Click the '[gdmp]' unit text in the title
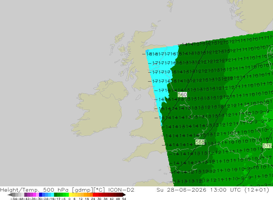The image size is (273, 200). (83, 190)
